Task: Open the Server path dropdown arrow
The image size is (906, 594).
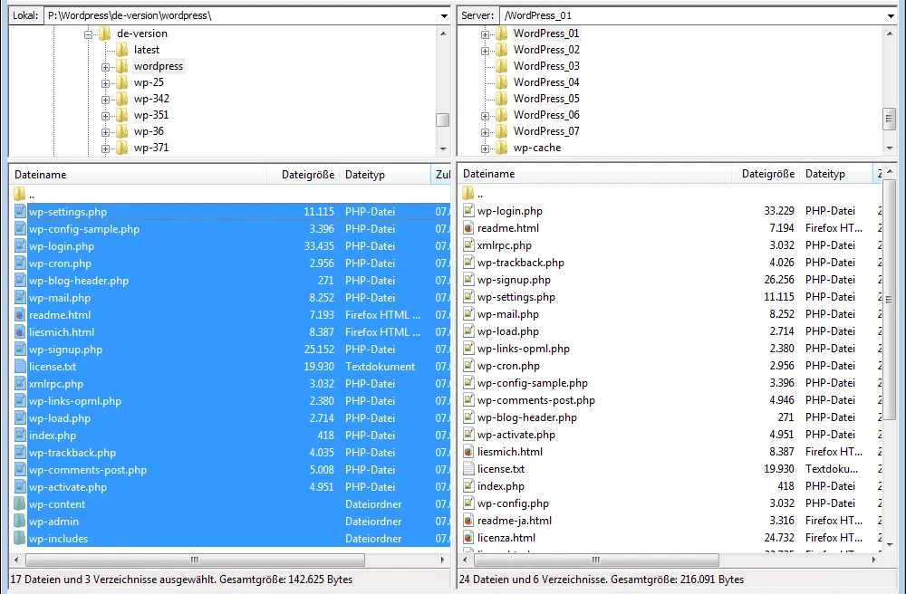Action: [x=891, y=15]
